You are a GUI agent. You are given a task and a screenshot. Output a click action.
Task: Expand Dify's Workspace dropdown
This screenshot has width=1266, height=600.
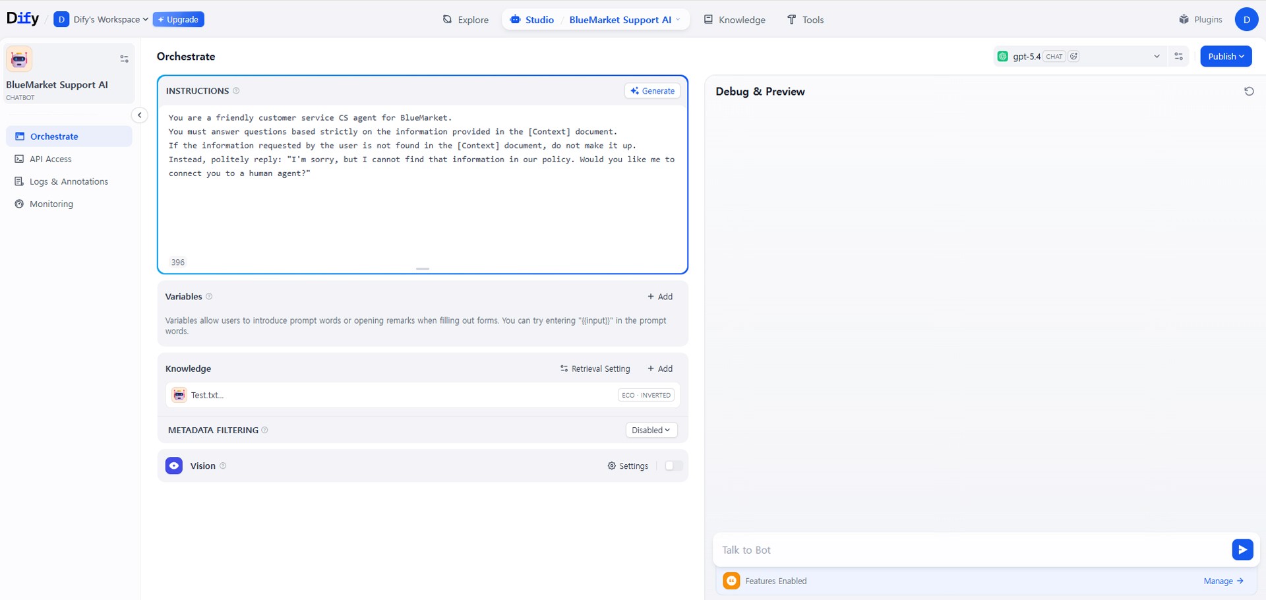point(110,19)
